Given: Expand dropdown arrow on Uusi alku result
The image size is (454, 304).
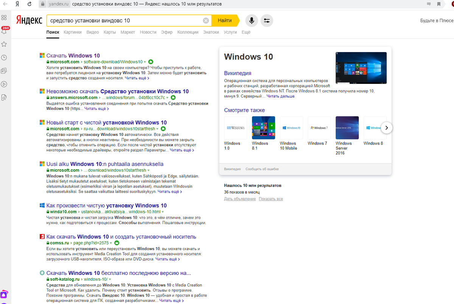Looking at the screenshot, I should 149,171.
